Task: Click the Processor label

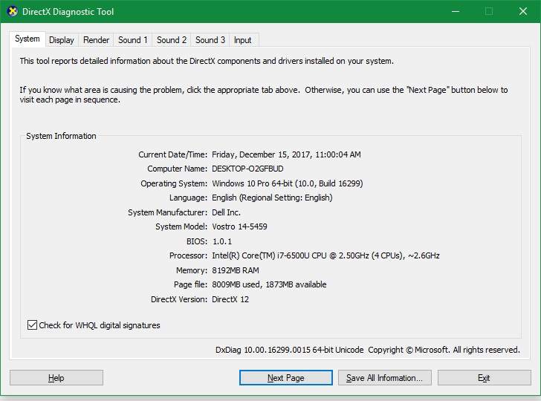Action: (x=189, y=255)
